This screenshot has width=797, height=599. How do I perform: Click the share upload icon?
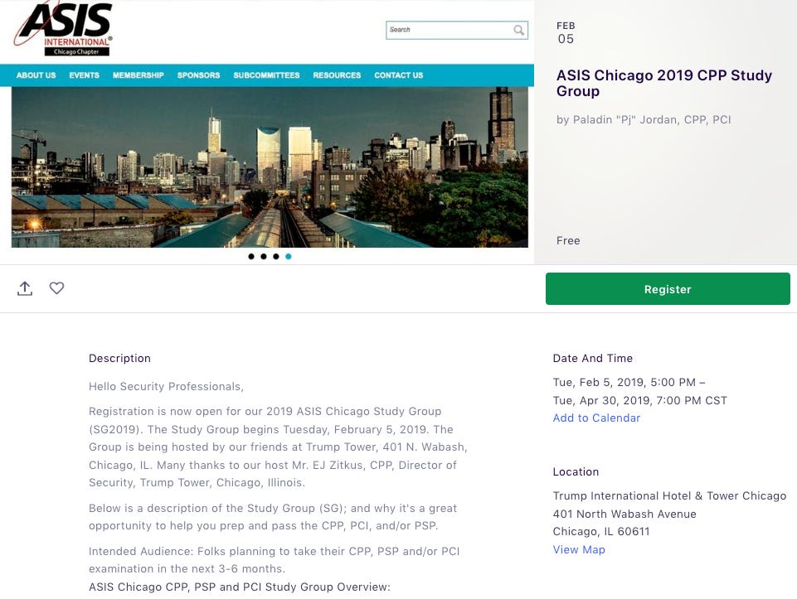click(25, 288)
